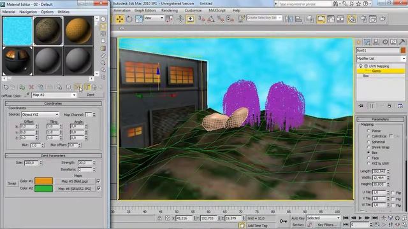Click the green Color #2 swatch
Viewport: 408px width, 229px height.
point(44,188)
